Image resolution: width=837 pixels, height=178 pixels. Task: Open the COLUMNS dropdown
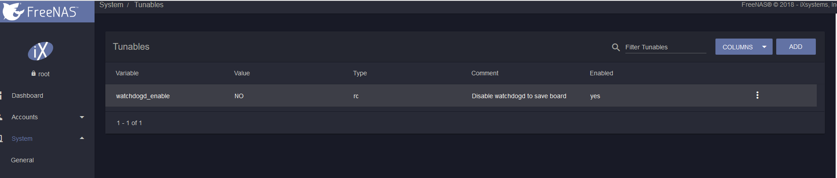click(744, 47)
